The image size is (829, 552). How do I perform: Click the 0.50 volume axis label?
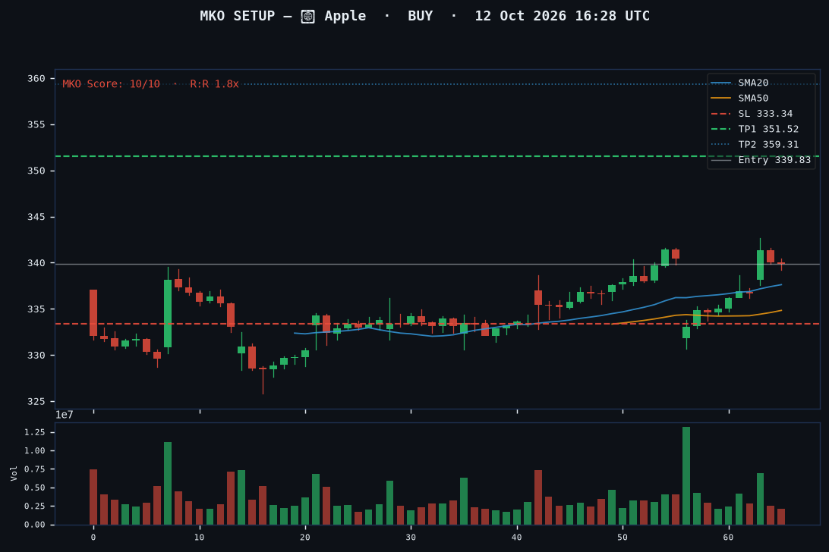(x=35, y=488)
